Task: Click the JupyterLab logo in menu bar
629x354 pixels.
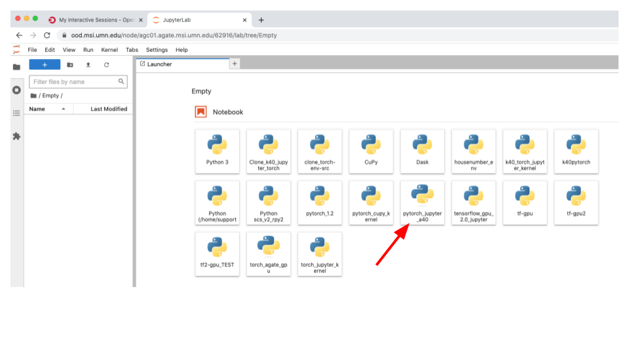Action: click(16, 50)
